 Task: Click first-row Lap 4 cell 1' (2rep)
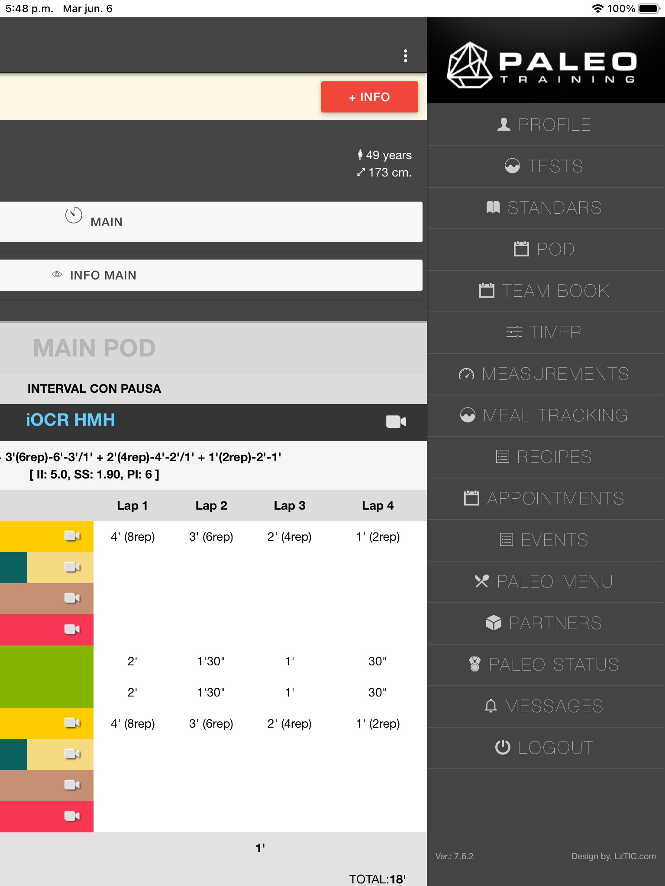[x=378, y=536]
